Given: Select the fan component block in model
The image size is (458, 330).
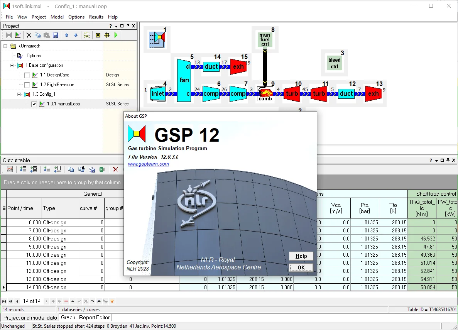Looking at the screenshot, I should pyautogui.click(x=184, y=80).
